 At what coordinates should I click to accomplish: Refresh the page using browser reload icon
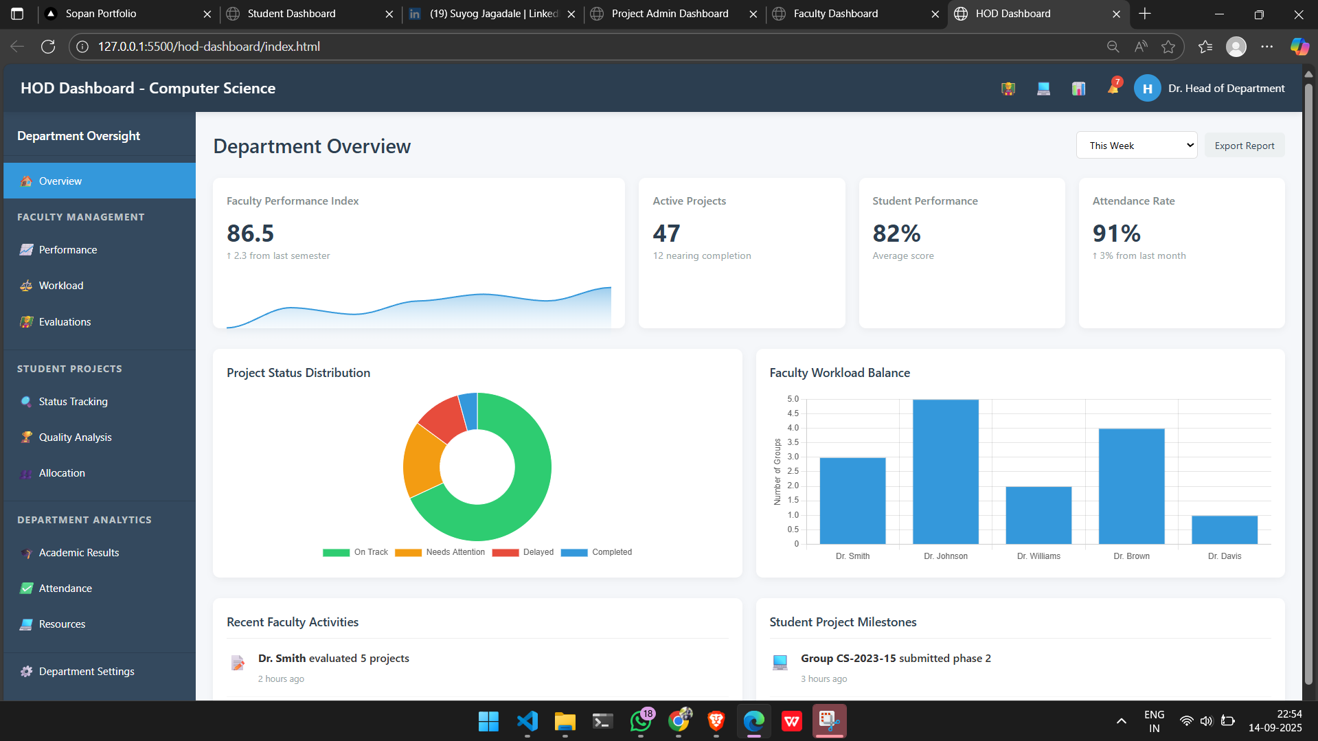click(48, 47)
